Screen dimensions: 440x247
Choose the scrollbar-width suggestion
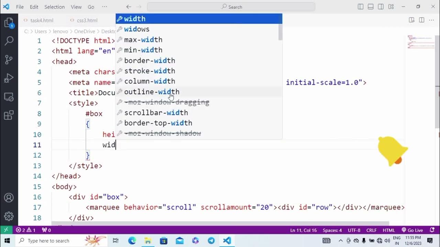[x=199, y=113]
